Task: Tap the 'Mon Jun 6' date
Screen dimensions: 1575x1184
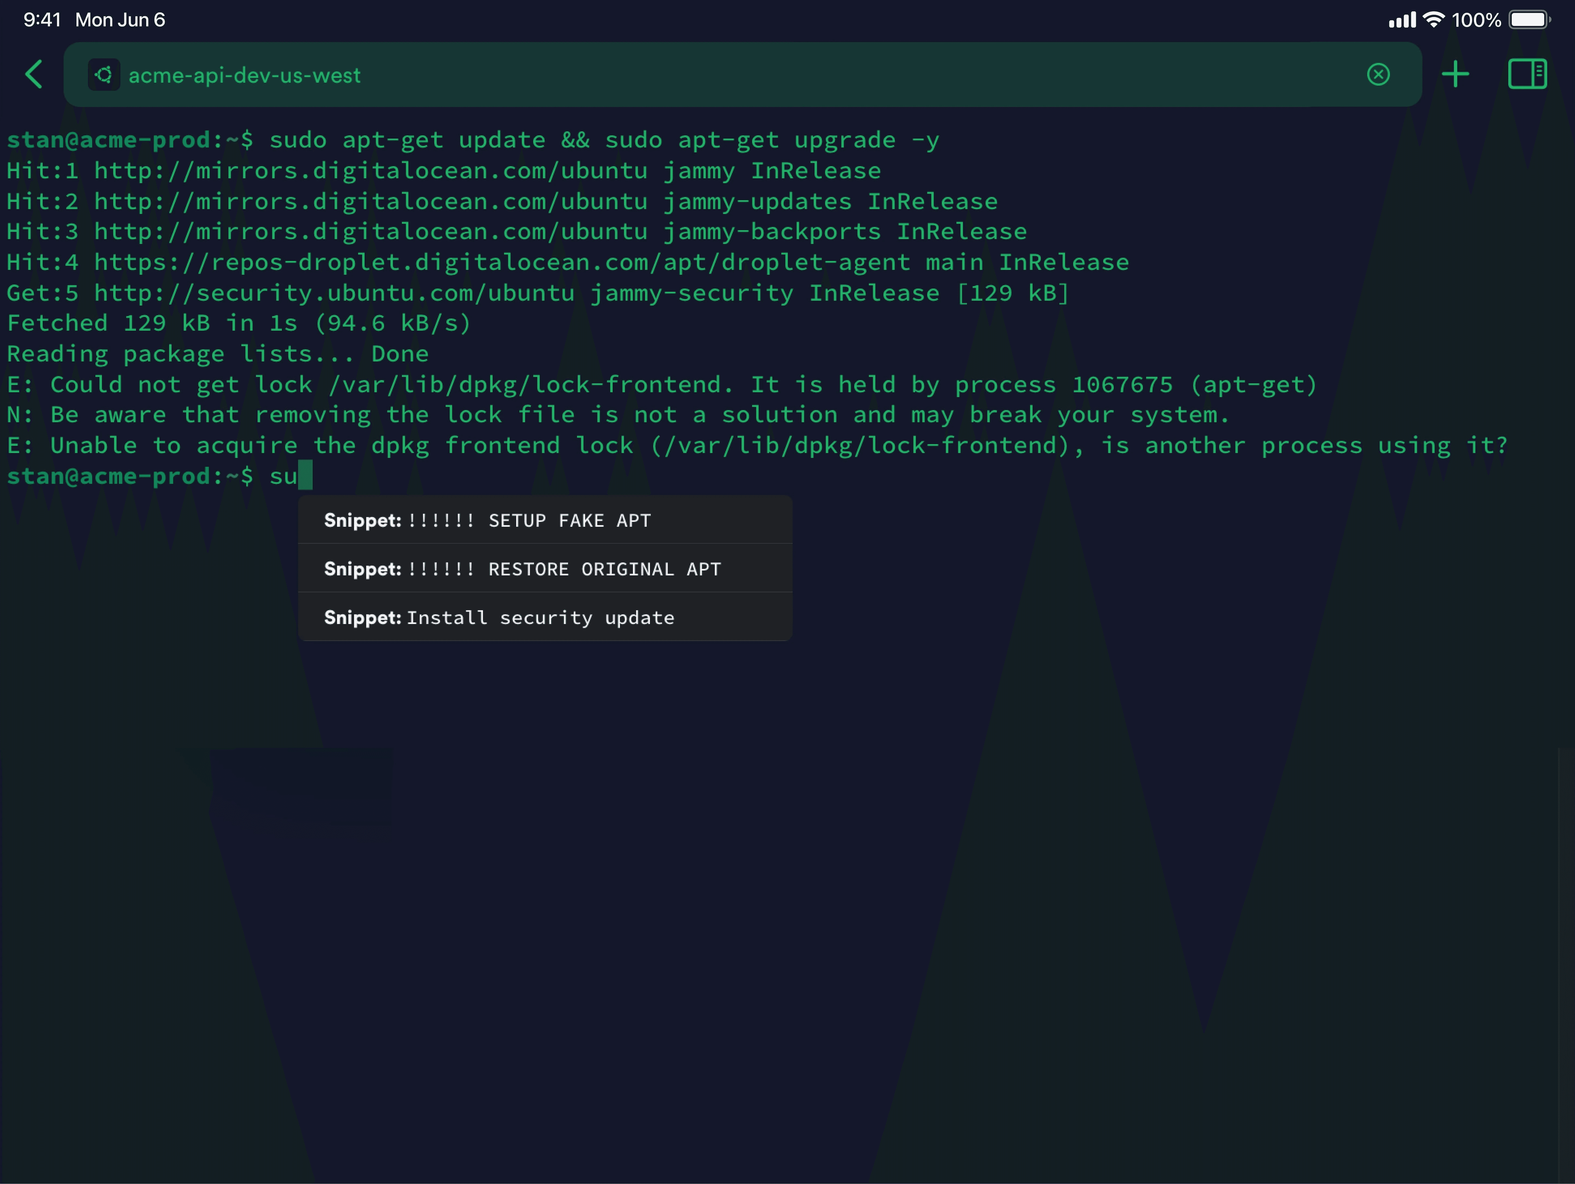Action: point(120,20)
